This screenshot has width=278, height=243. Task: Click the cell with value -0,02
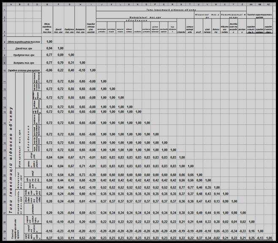216,237
